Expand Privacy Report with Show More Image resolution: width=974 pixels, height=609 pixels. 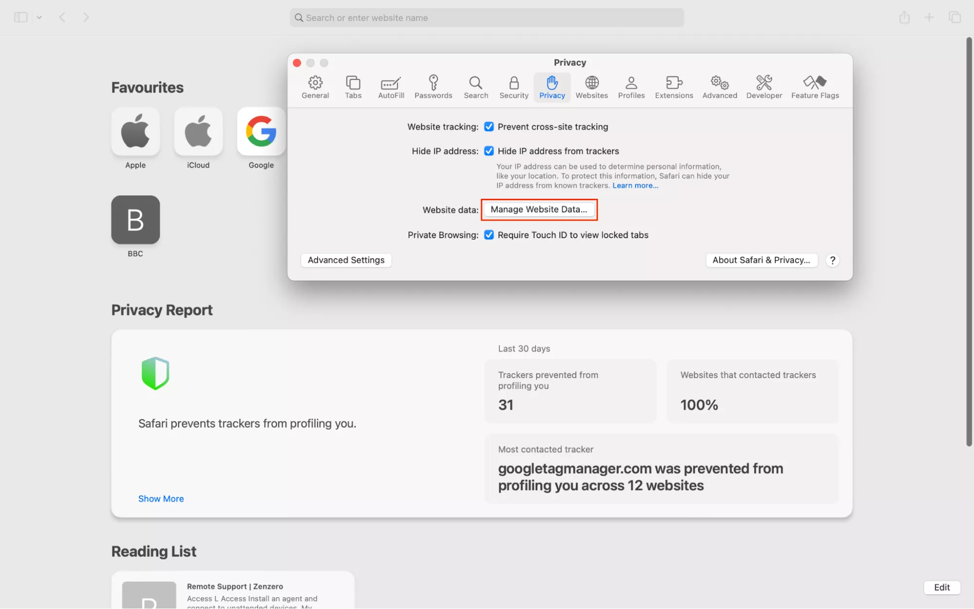[x=161, y=498]
